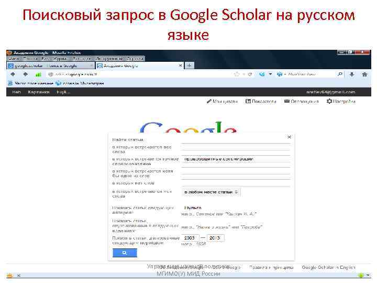The image size is (377, 283).
Task: Open the search engine selector icon
Action: click(280, 74)
